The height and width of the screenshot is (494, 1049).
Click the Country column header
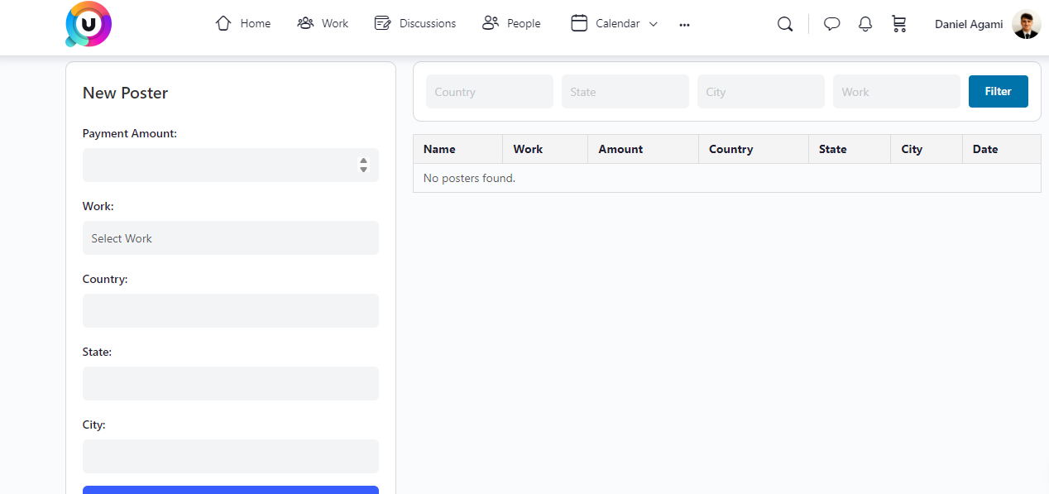[x=754, y=149]
